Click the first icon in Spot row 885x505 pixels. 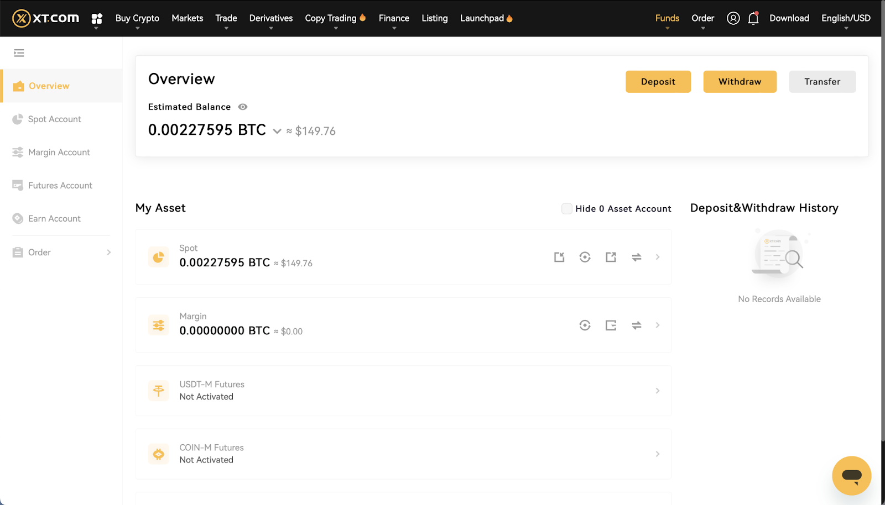tap(559, 257)
